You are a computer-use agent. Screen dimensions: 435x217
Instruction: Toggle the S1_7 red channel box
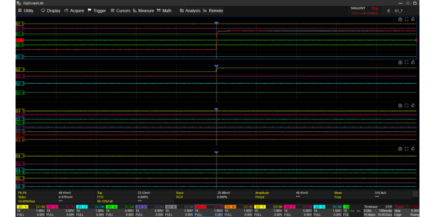[201, 207]
